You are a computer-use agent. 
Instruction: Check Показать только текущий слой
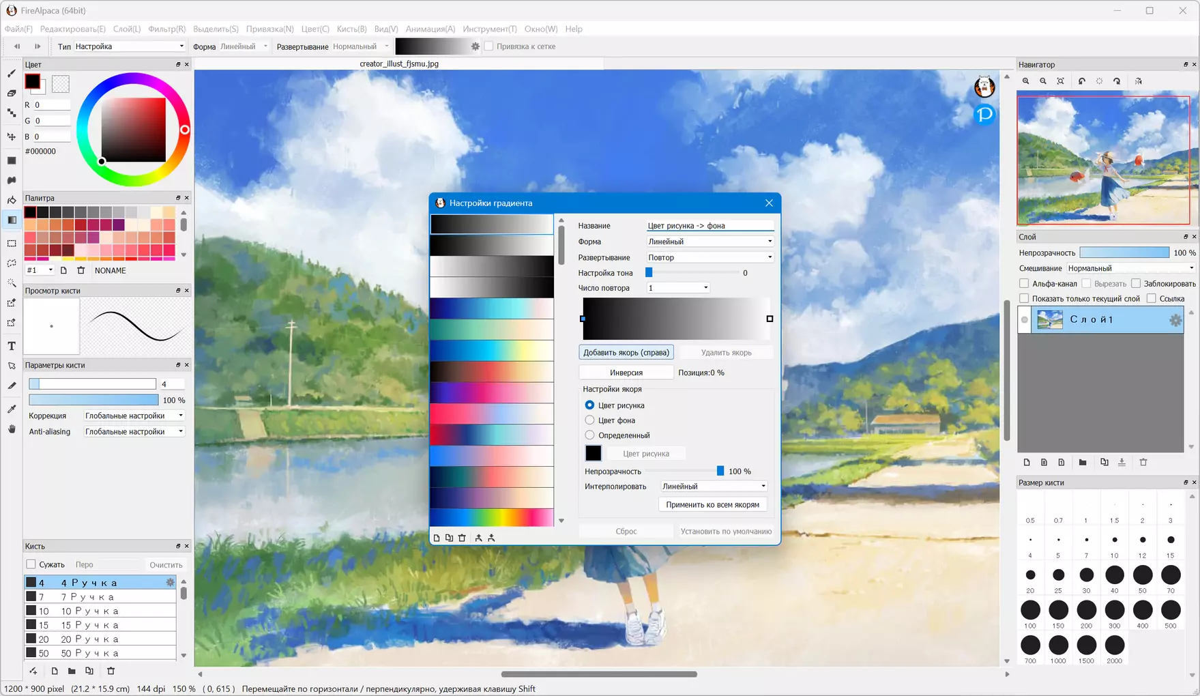click(1024, 298)
